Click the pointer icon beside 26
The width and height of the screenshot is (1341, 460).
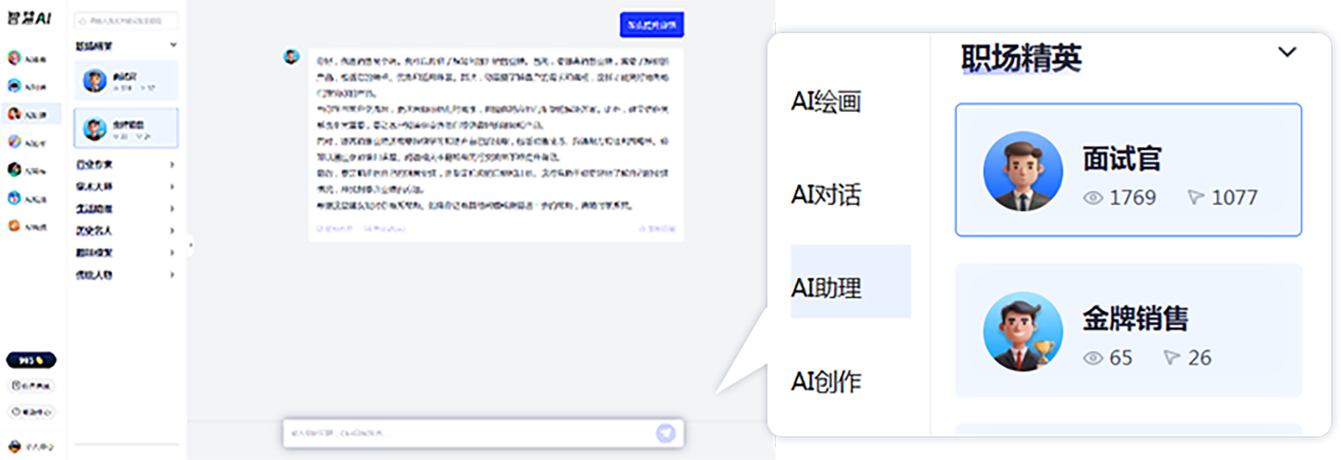1172,358
